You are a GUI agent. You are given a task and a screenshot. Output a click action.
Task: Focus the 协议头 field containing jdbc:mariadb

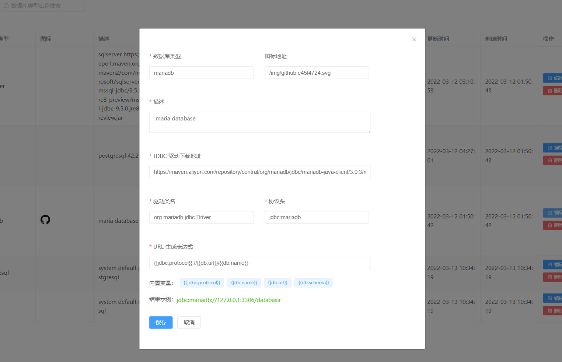click(317, 217)
